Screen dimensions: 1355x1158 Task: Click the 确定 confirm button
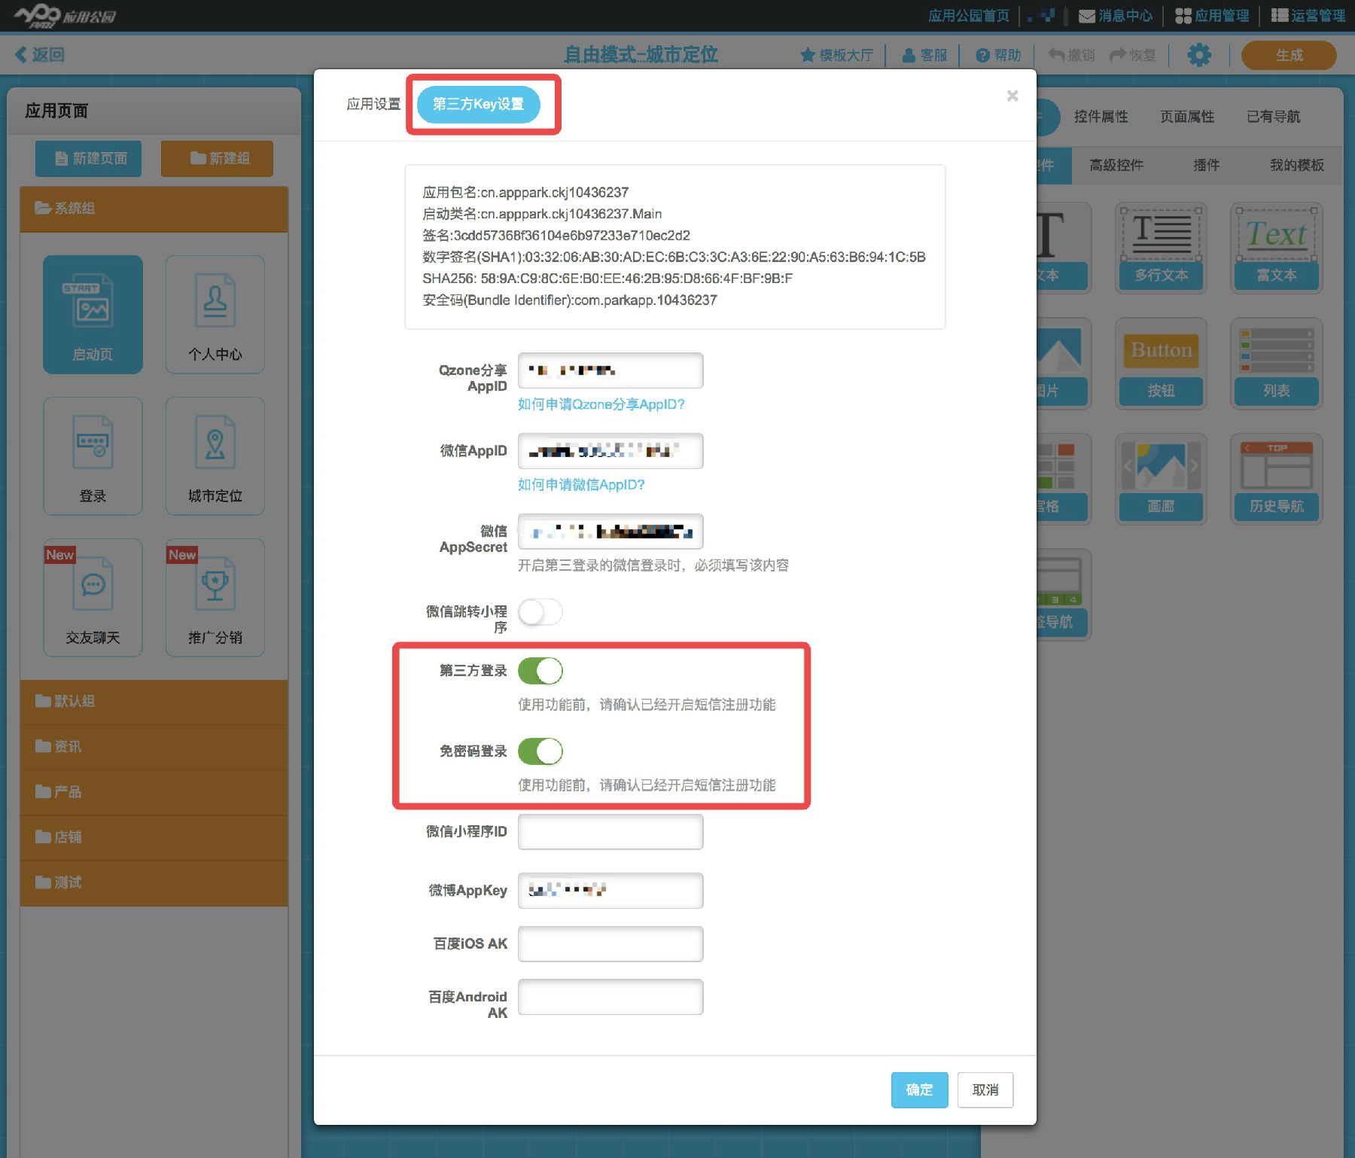(x=918, y=1089)
